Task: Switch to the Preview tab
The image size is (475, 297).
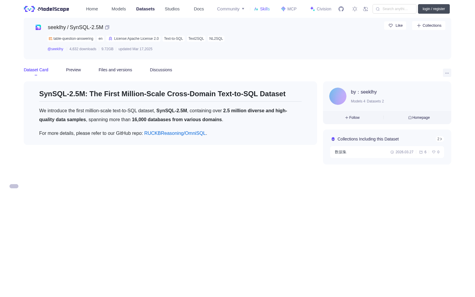Action: pyautogui.click(x=73, y=70)
